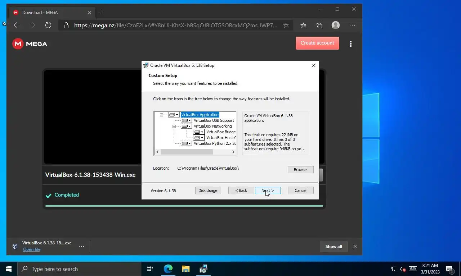This screenshot has width=461, height=276.
Task: Close the Download - MEGA tab
Action: (89, 13)
